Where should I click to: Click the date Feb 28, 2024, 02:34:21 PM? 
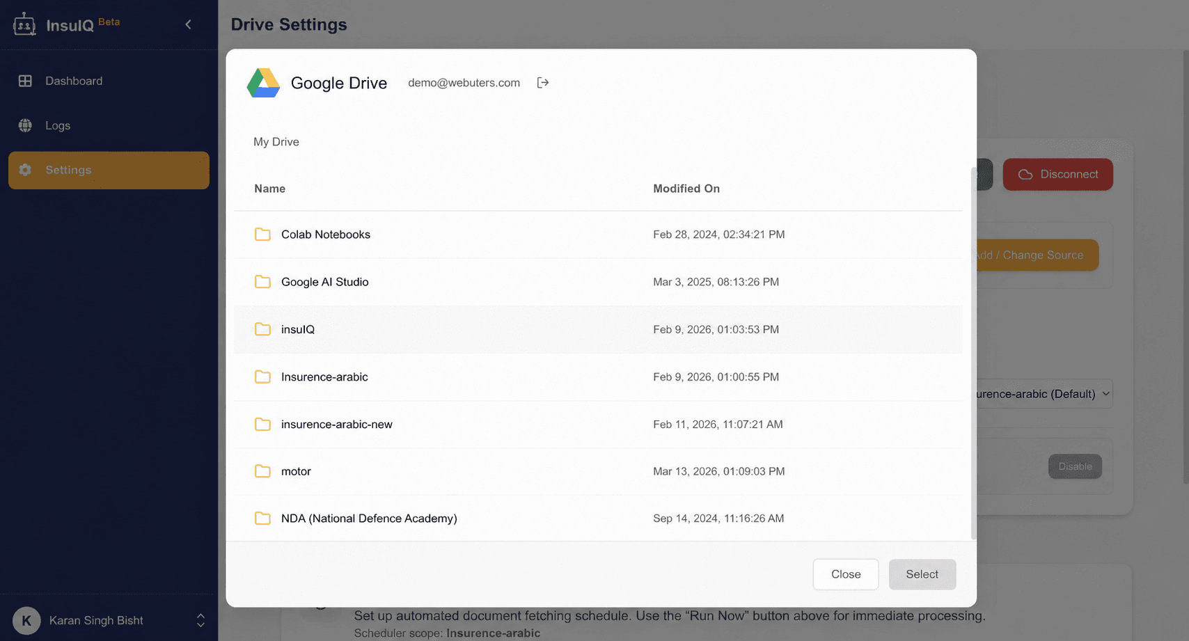click(x=719, y=235)
